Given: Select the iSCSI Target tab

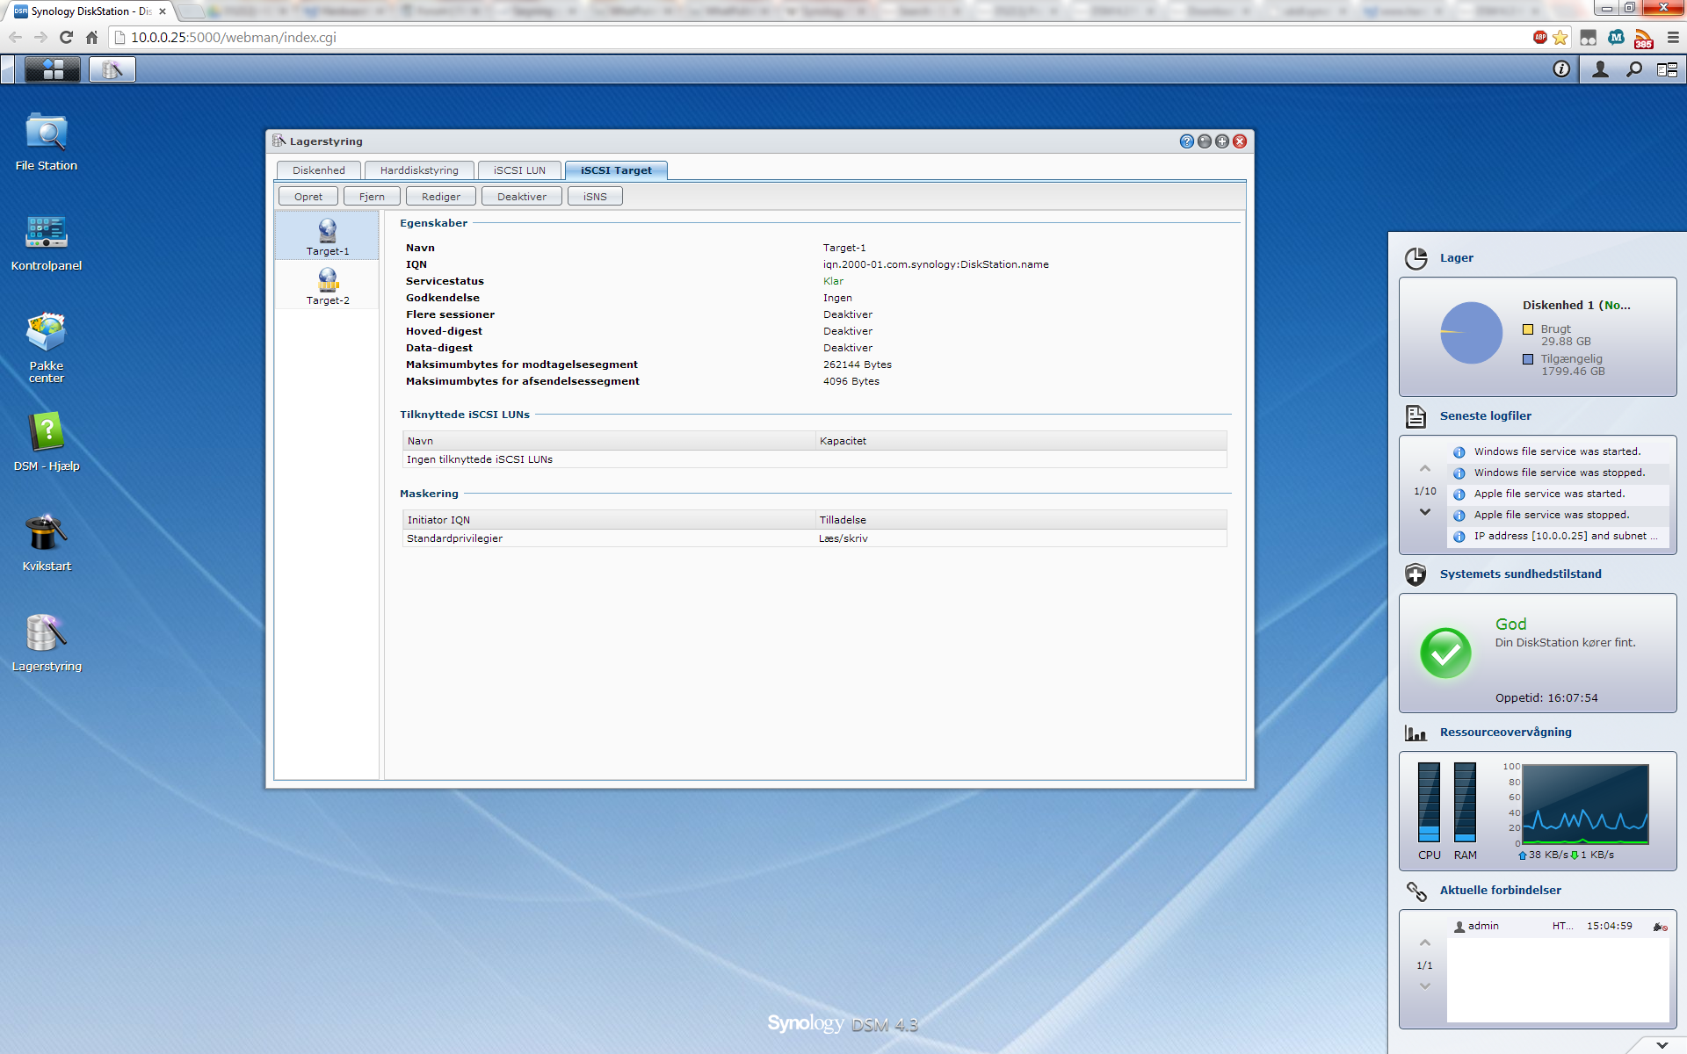Looking at the screenshot, I should coord(616,170).
